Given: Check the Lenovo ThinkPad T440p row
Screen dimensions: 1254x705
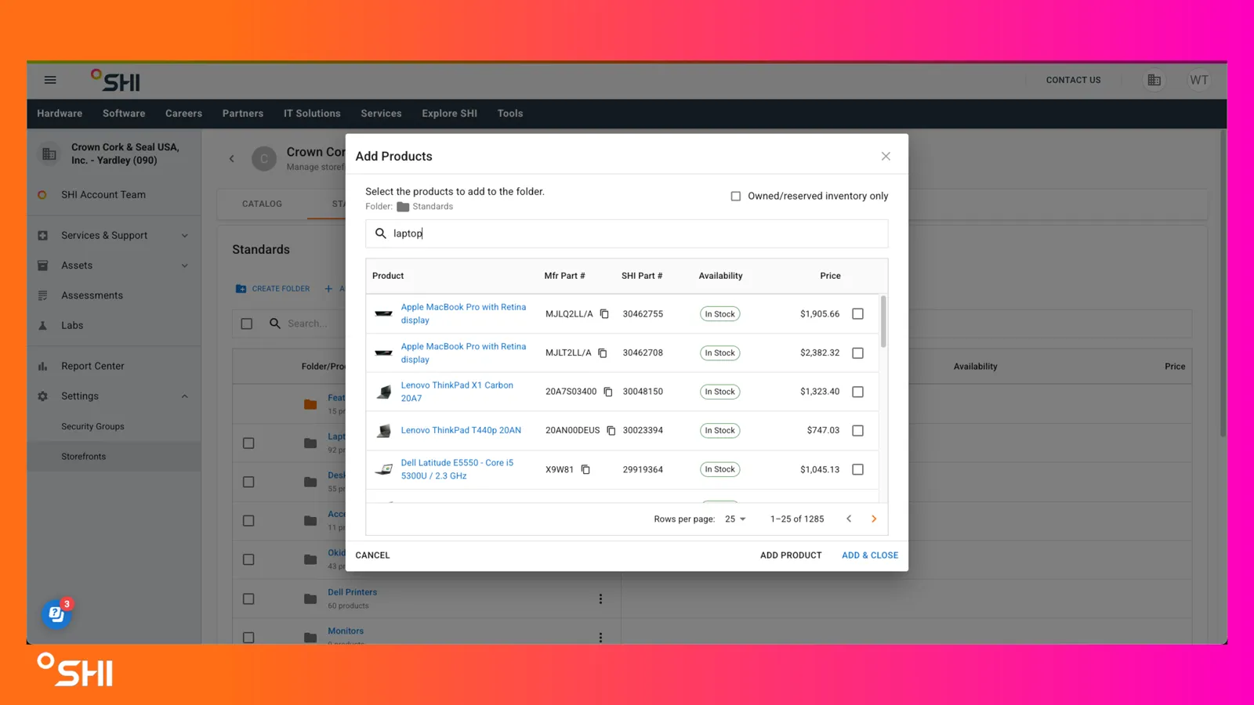Looking at the screenshot, I should tap(858, 431).
